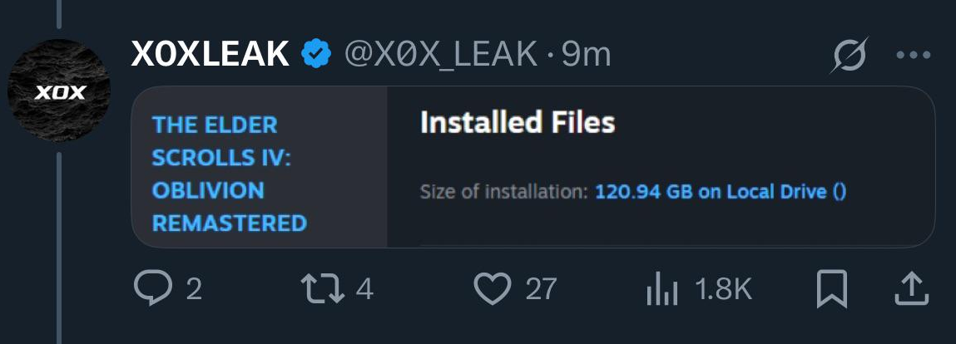Click the 1.8K views count
Screen dimensions: 956x344
tap(723, 289)
